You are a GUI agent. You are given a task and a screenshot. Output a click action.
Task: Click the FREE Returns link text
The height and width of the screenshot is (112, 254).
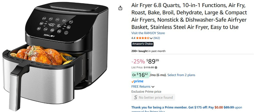[141, 87]
